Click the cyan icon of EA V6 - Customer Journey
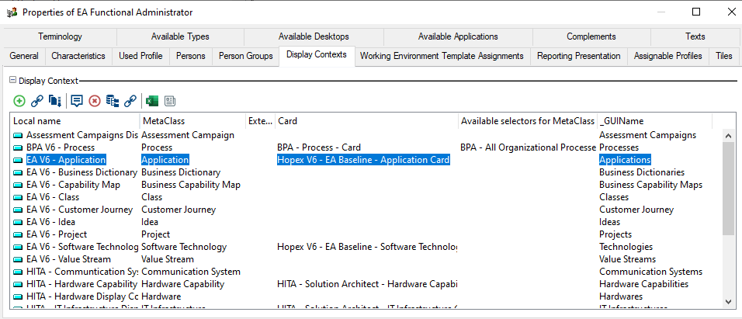 [18, 210]
